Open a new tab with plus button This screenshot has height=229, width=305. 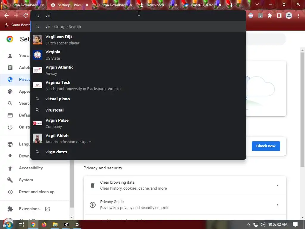coord(231,5)
